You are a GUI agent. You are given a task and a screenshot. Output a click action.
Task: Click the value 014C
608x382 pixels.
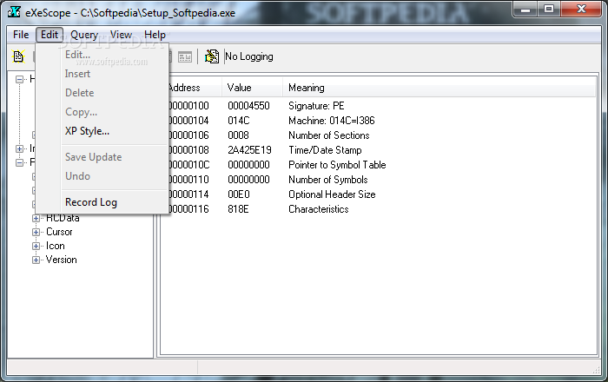tap(239, 121)
